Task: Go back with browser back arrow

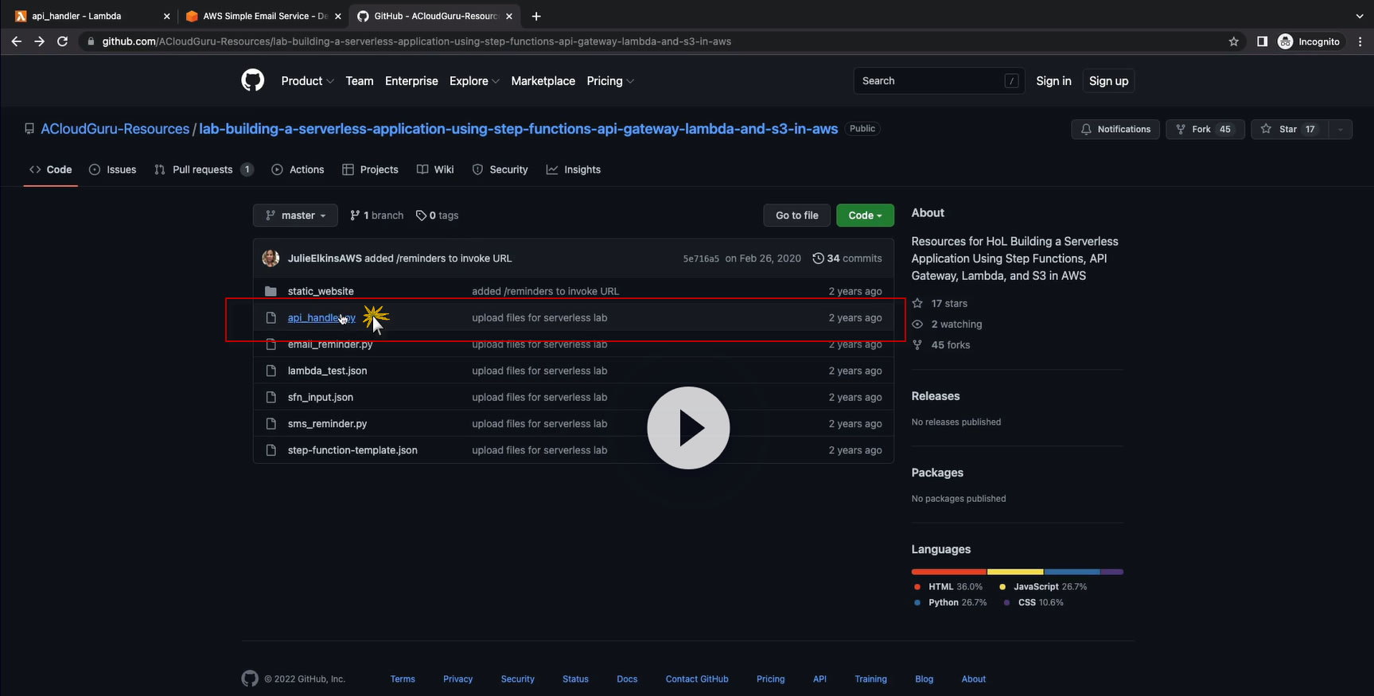Action: (17, 41)
